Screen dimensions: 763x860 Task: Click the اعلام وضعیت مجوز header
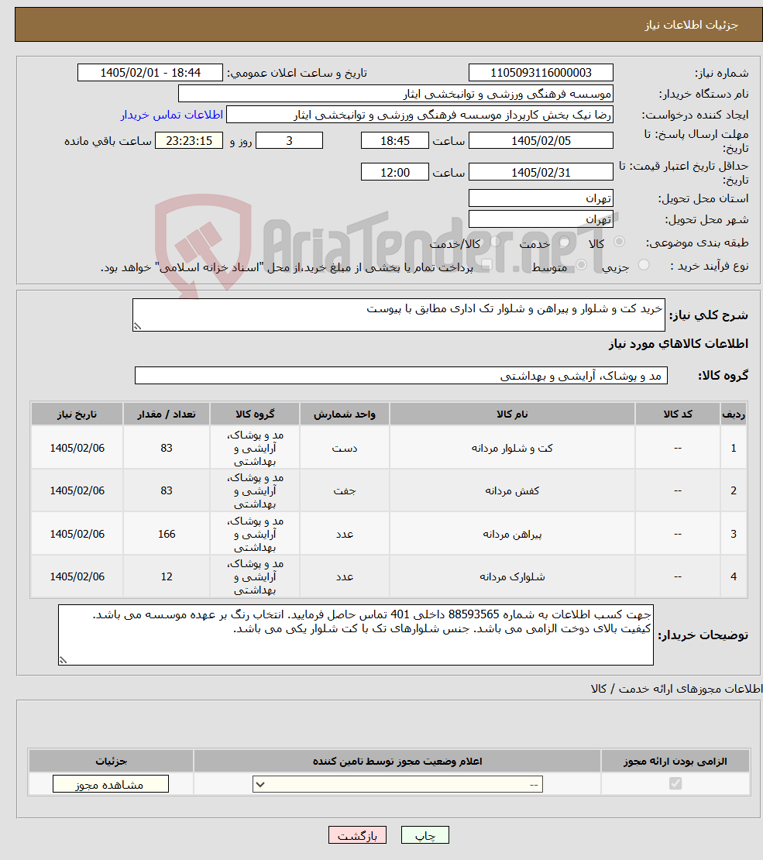(x=397, y=762)
